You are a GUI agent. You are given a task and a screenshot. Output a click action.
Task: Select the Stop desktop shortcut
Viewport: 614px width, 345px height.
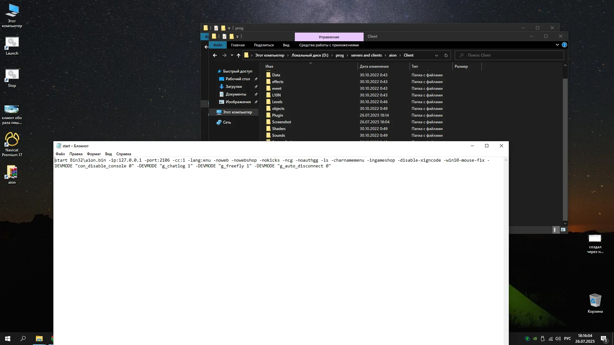coord(12,78)
